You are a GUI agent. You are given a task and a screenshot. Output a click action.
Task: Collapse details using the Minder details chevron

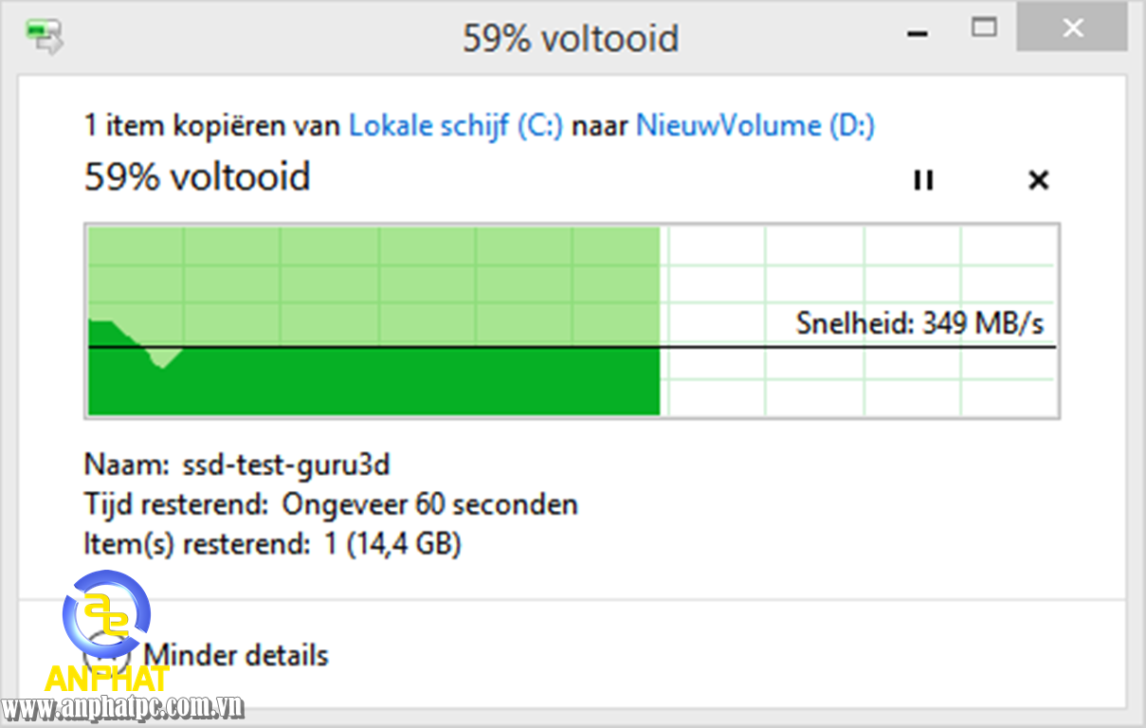[103, 655]
